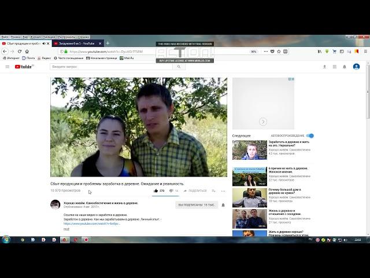370x278 pixels.
Task: Open the page actions three-dot menu in address bar
Action: coord(266,52)
